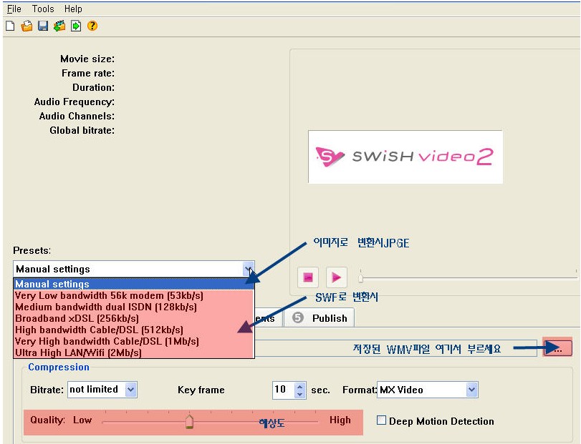The height and width of the screenshot is (444, 581).
Task: Choose Medium bandwidth dual ISDN preset
Action: (x=134, y=307)
